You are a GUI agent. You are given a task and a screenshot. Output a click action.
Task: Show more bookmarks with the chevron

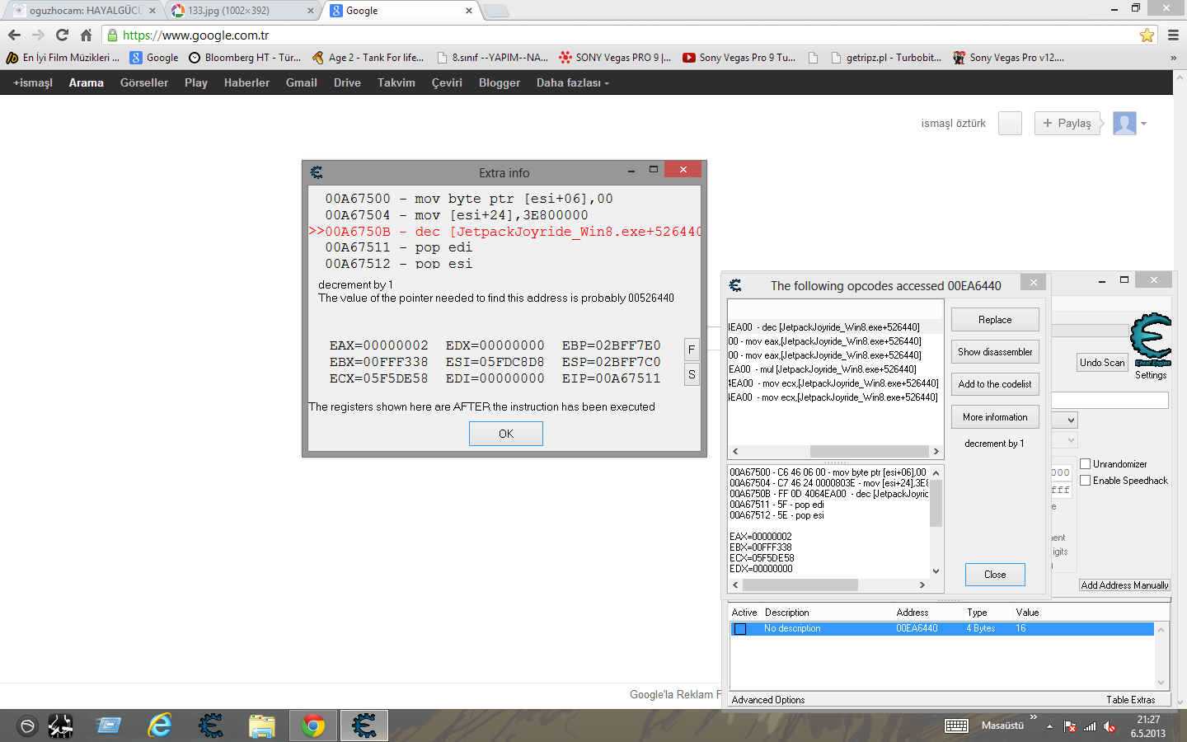click(1173, 58)
